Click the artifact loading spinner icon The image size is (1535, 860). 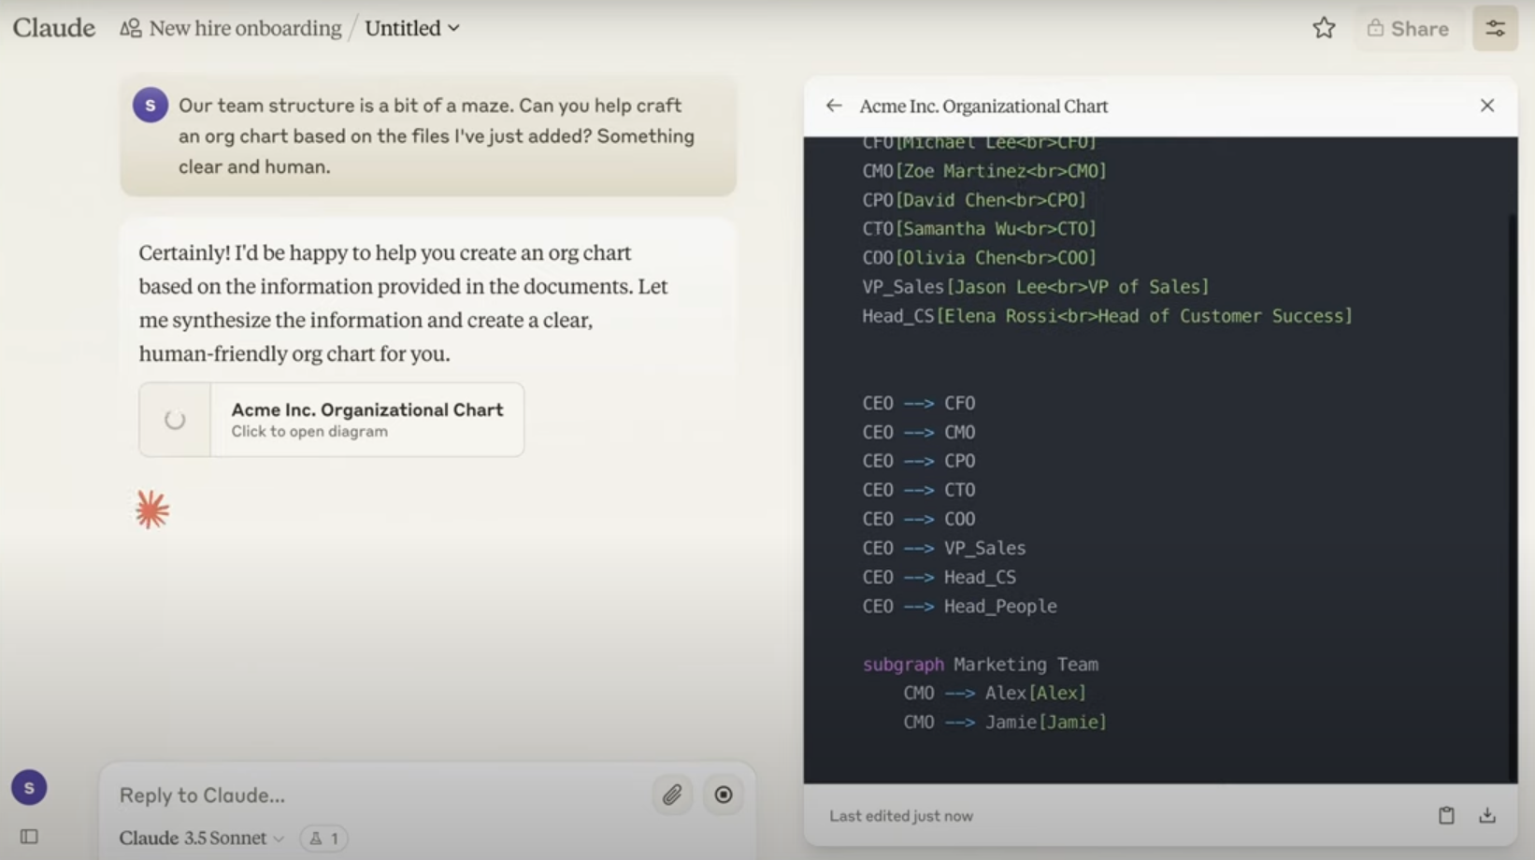point(175,420)
